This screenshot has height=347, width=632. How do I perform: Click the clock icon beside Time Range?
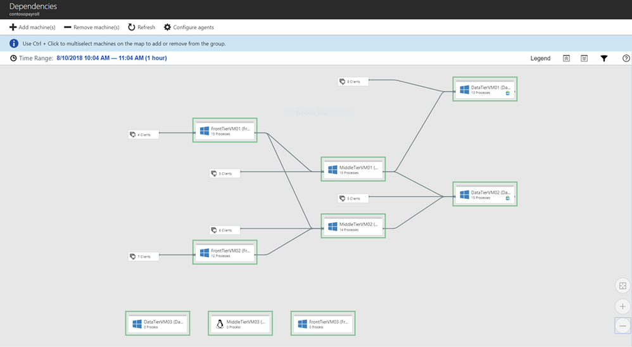[13, 58]
